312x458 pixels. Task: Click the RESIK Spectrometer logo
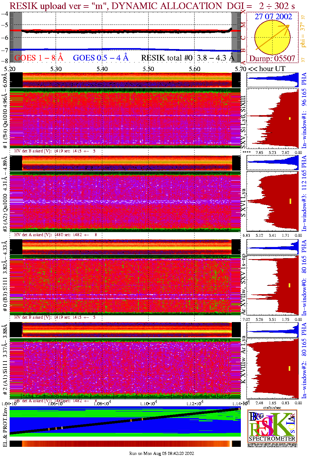click(x=272, y=425)
